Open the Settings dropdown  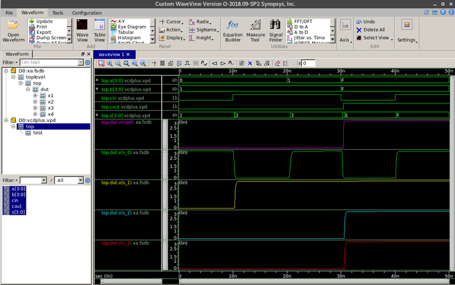tap(406, 40)
